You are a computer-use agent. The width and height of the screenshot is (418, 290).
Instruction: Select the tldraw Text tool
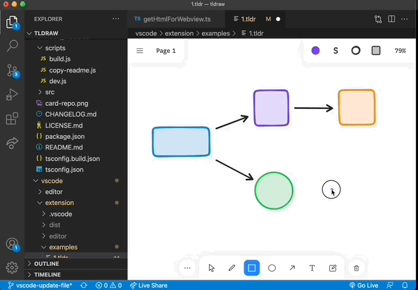pyautogui.click(x=312, y=268)
